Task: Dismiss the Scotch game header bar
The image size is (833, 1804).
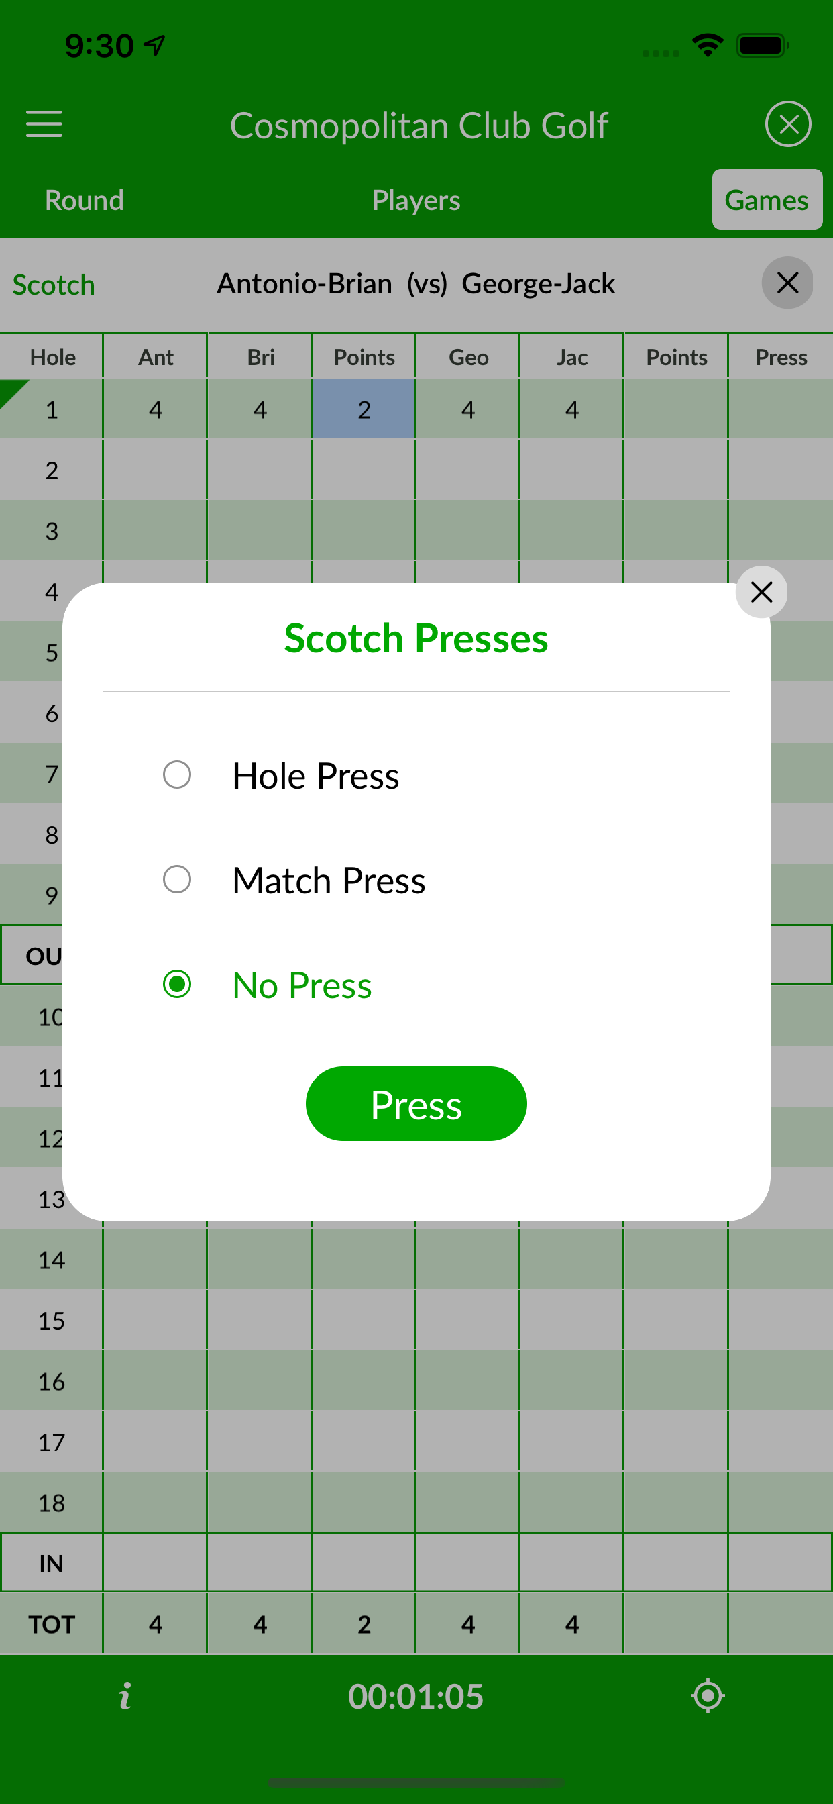Action: coord(787,283)
